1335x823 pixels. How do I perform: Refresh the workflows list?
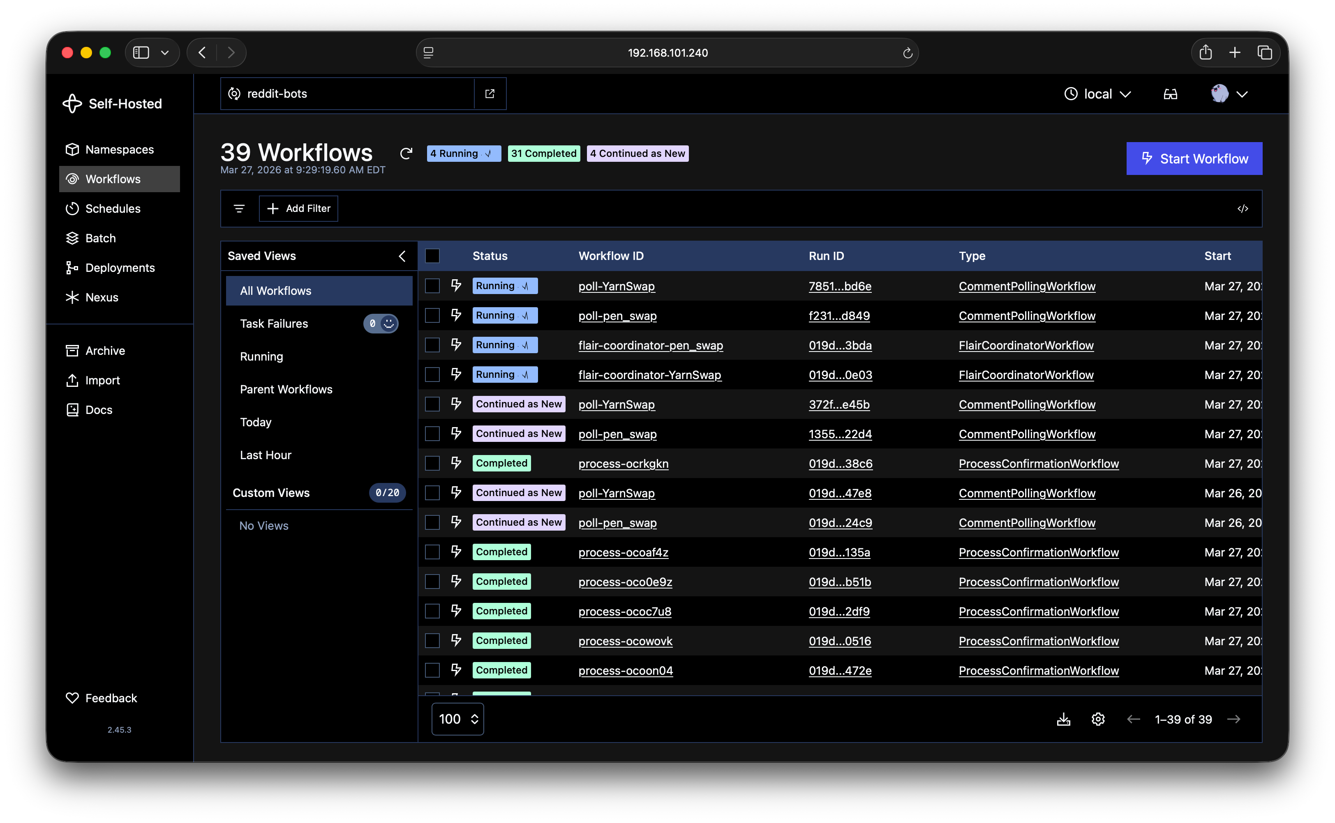(407, 154)
